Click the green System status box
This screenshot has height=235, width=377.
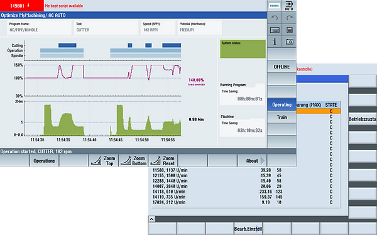click(243, 49)
